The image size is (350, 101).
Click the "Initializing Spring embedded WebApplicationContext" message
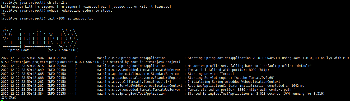[x=234, y=82]
